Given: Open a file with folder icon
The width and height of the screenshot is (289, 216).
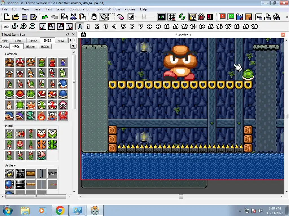Looking at the screenshot, I should (16, 17).
